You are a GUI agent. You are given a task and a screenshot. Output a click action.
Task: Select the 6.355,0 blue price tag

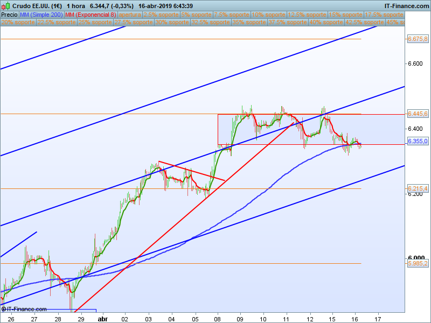(x=418, y=141)
